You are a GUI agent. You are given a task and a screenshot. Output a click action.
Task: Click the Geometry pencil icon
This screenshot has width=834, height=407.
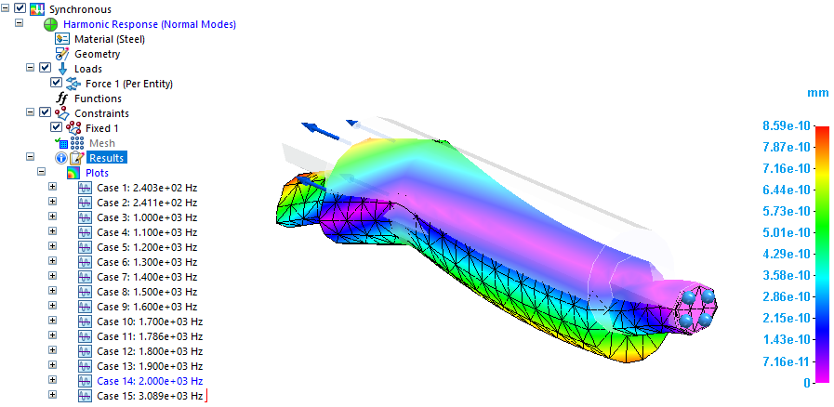click(62, 54)
